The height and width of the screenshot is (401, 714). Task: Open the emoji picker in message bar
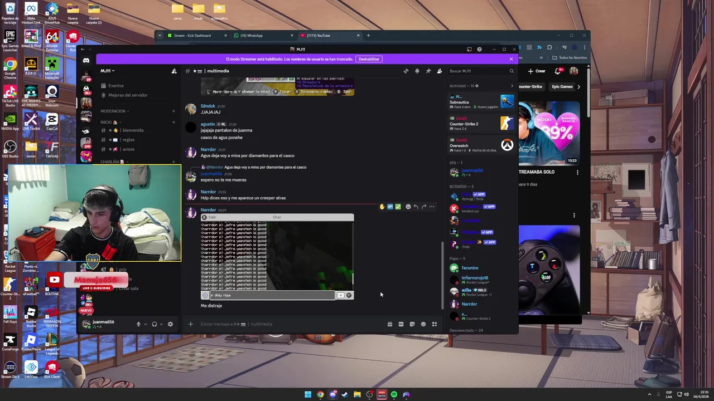coord(423,324)
